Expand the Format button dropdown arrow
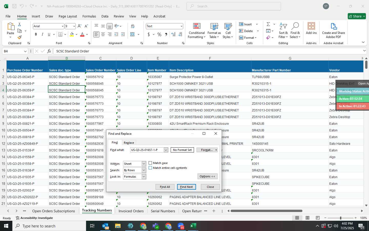The width and height of the screenshot is (369, 231). 216,150
